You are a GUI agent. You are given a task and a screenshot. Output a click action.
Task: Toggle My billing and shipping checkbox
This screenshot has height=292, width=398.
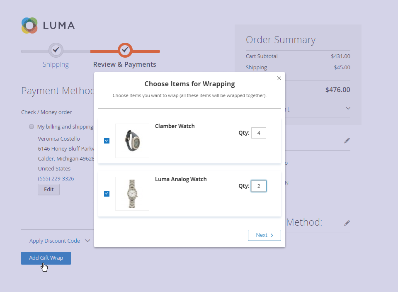pos(32,127)
